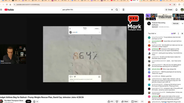Screen dimensions: 184x103
Task: Start voice search with the microphone icon
Action: 123,10
